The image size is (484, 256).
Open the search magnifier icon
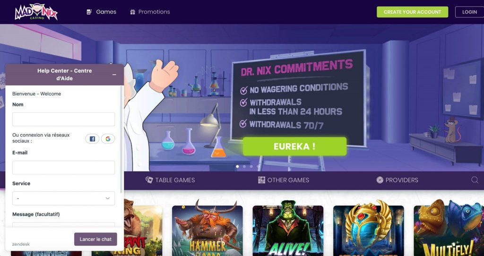pos(475,180)
